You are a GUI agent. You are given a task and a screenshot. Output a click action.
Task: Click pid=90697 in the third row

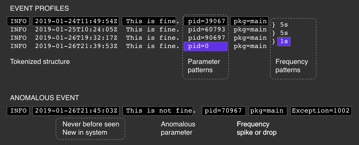click(205, 38)
